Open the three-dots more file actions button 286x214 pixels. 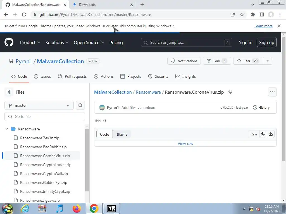coord(272,92)
